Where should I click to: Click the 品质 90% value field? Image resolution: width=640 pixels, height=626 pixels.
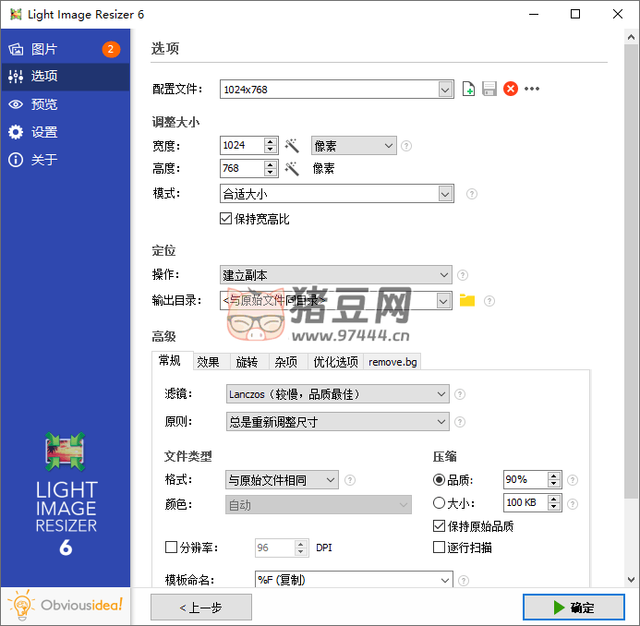pyautogui.click(x=525, y=480)
